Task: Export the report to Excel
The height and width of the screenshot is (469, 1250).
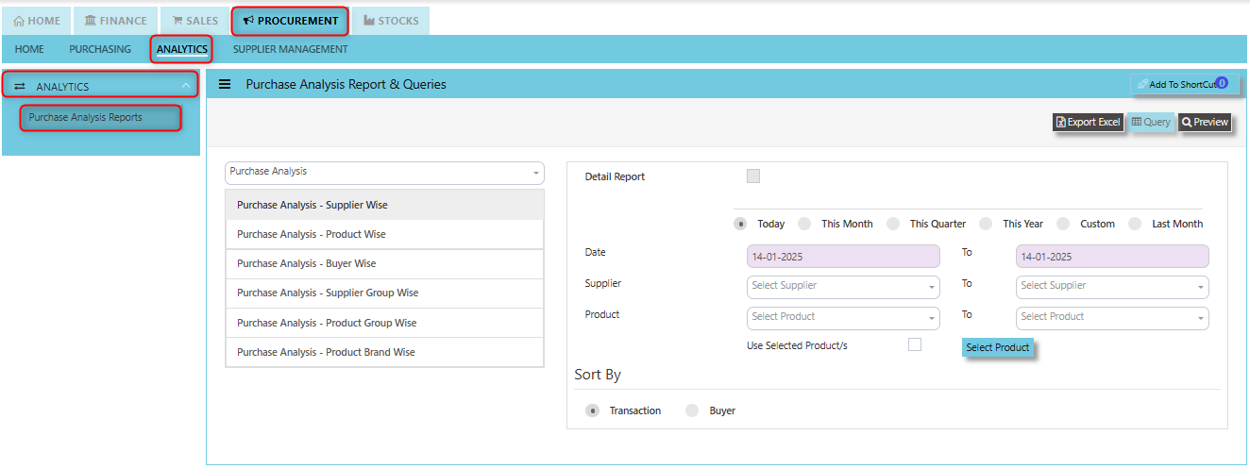Action: tap(1088, 123)
